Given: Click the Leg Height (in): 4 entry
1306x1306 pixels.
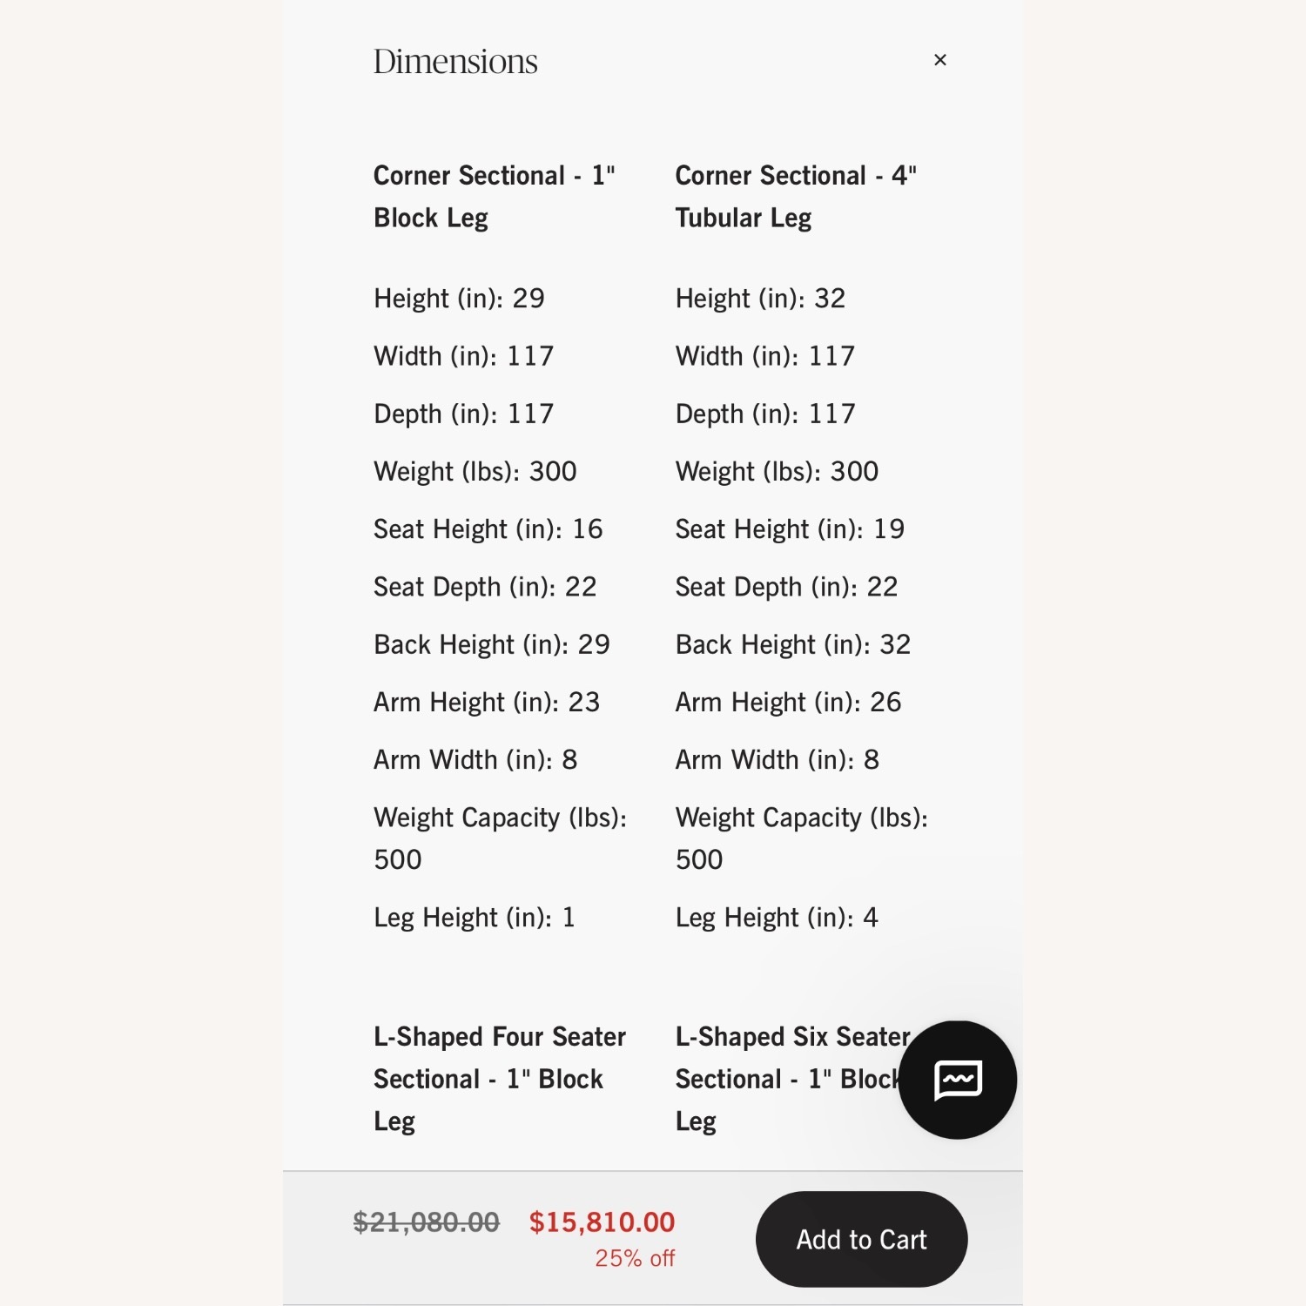Looking at the screenshot, I should 777,918.
